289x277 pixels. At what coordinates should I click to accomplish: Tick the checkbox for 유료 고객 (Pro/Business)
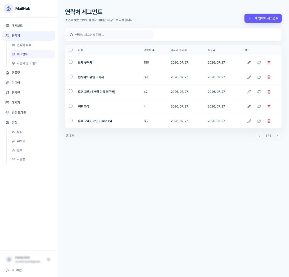point(71,120)
